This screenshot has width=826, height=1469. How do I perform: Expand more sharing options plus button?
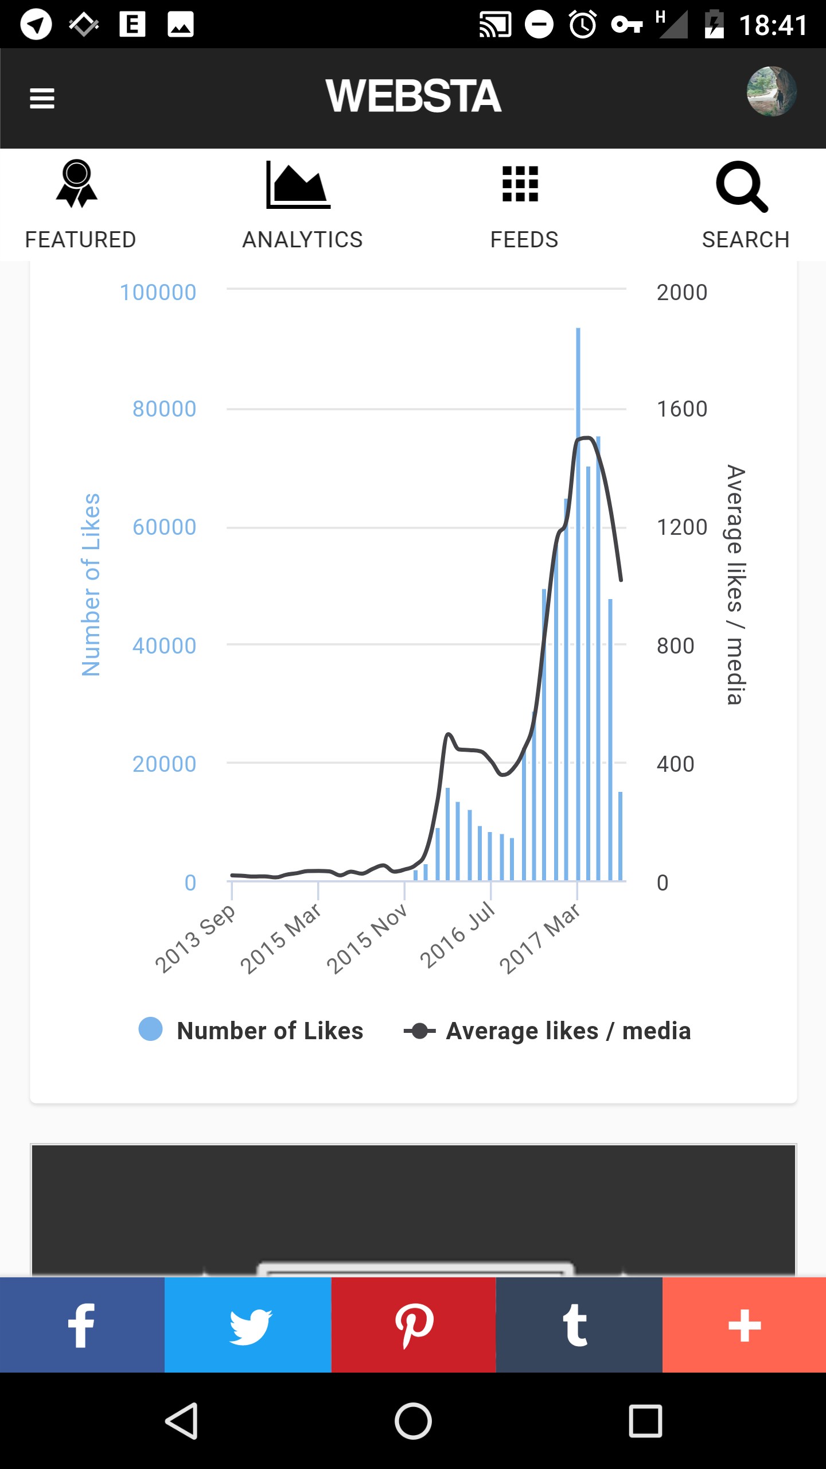744,1325
